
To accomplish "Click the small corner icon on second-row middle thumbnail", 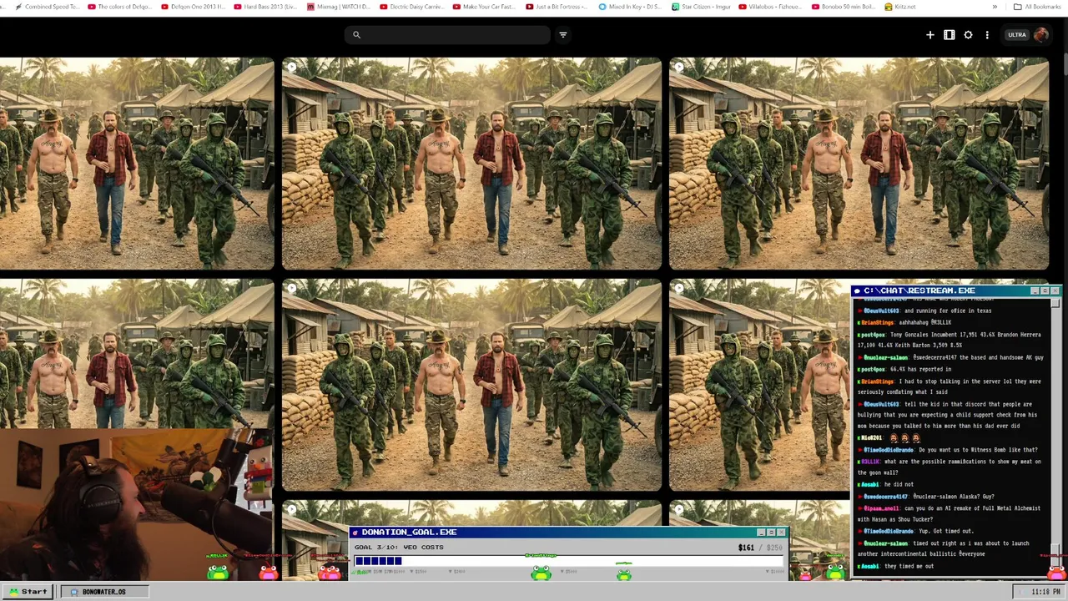I will 291,289.
